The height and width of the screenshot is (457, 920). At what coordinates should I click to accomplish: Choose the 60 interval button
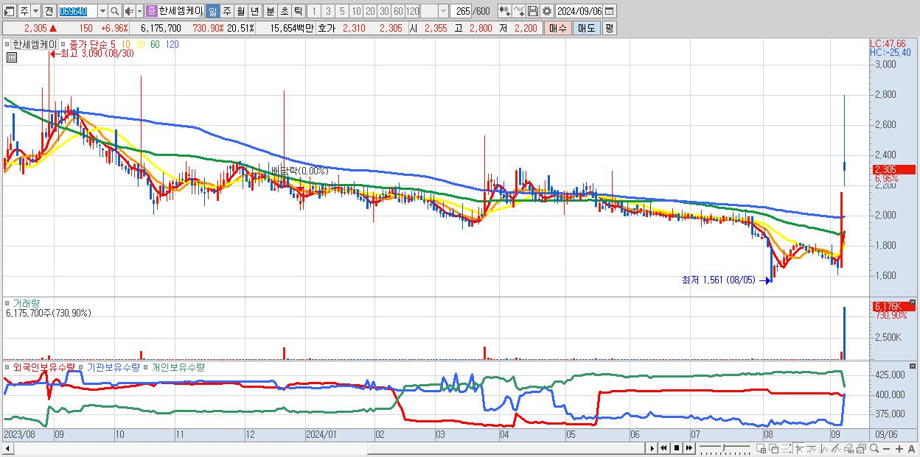[398, 11]
